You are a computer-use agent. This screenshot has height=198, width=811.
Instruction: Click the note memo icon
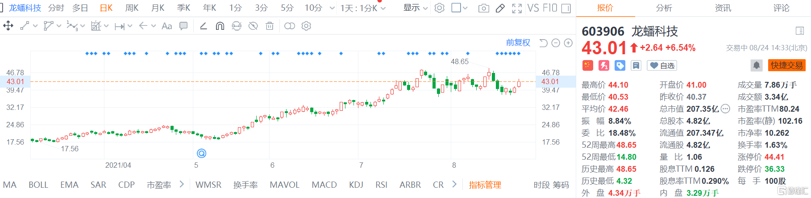click(636, 65)
